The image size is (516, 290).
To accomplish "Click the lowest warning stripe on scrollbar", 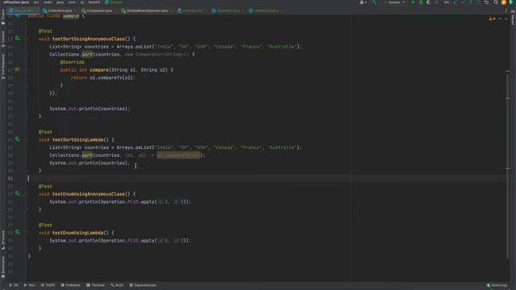I will [507, 168].
